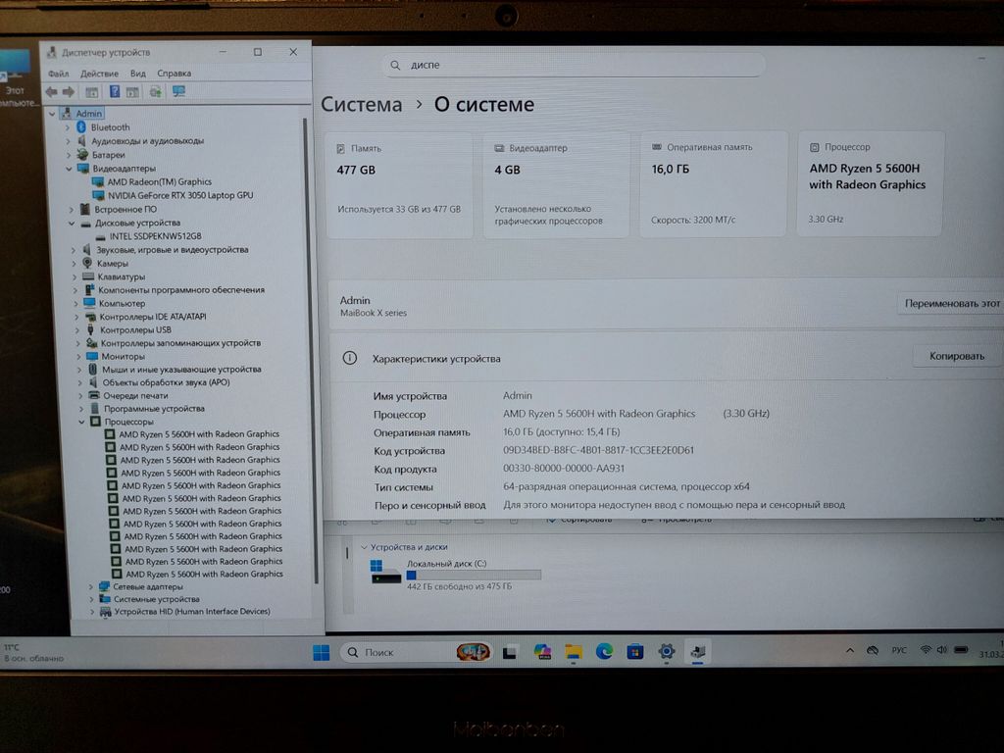
Task: Click the Переименовать этот button
Action: (951, 304)
